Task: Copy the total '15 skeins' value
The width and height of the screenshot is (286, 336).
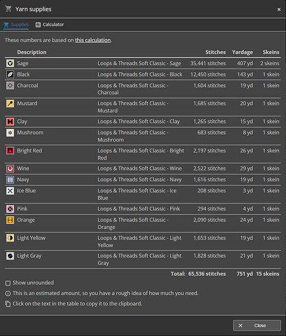Action: coord(268,274)
